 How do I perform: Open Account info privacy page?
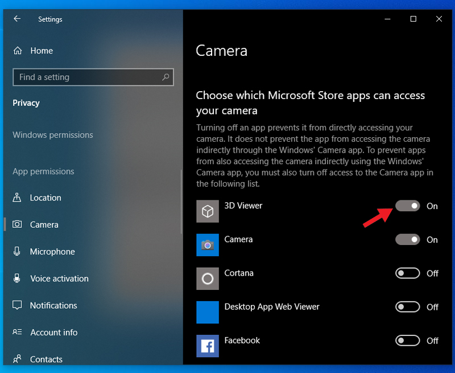click(53, 333)
